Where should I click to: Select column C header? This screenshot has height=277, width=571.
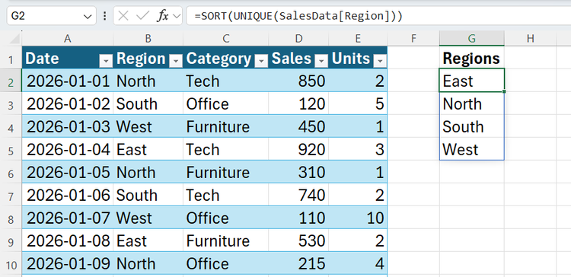(226, 39)
